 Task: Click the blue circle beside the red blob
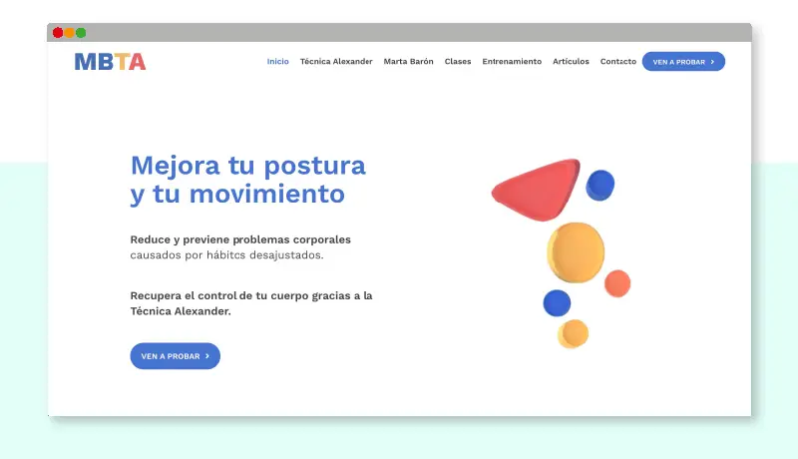599,185
